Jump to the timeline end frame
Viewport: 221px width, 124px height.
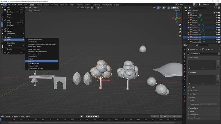tap(98, 116)
